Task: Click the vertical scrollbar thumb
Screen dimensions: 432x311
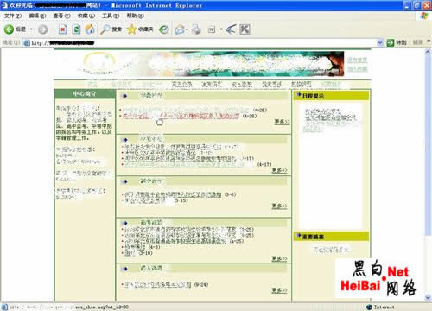Action: [x=428, y=145]
